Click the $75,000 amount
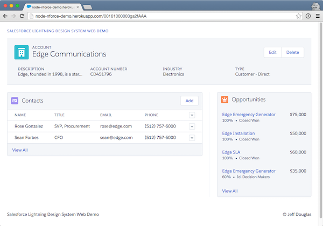This screenshot has width=323, height=226. pyautogui.click(x=298, y=115)
